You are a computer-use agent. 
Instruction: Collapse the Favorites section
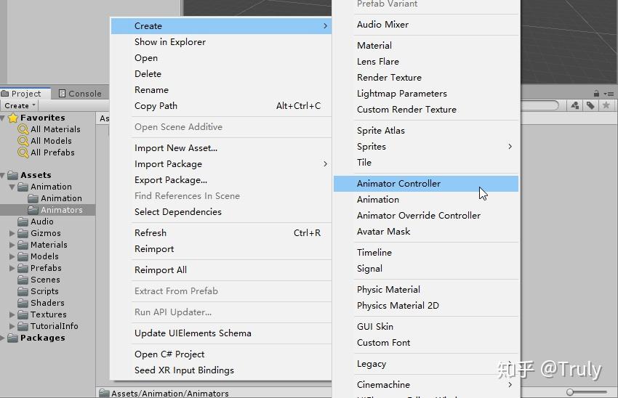3,118
